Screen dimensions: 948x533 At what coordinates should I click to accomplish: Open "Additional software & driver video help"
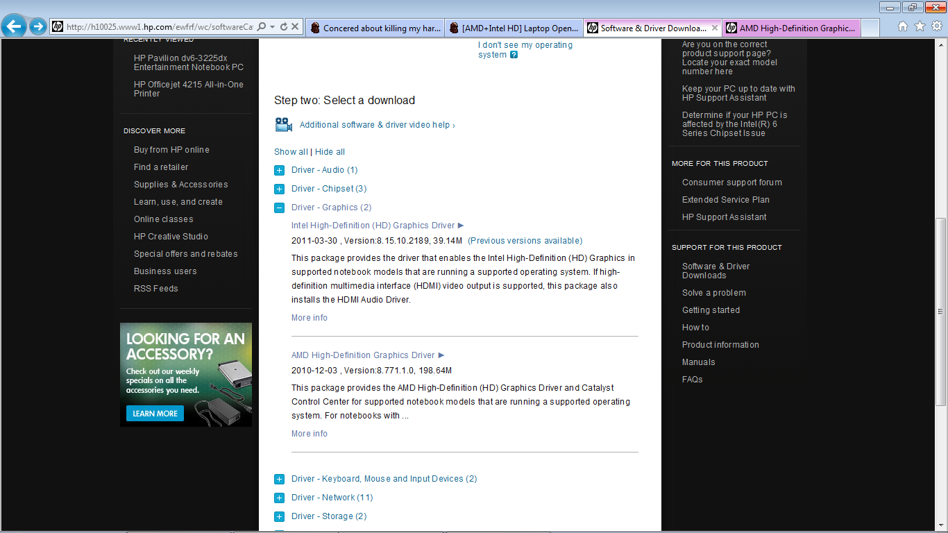[x=378, y=125]
